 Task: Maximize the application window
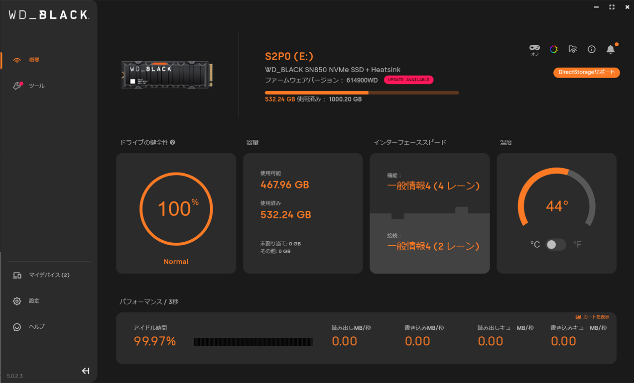612,7
